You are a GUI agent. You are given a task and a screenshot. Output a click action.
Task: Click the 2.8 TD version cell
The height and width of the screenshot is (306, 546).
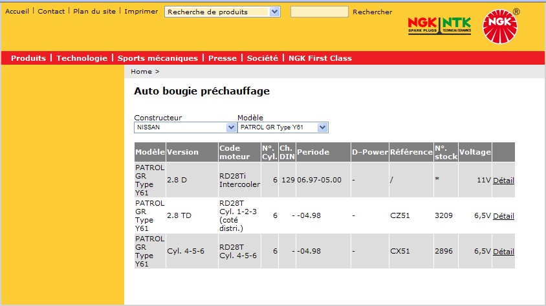click(192, 215)
